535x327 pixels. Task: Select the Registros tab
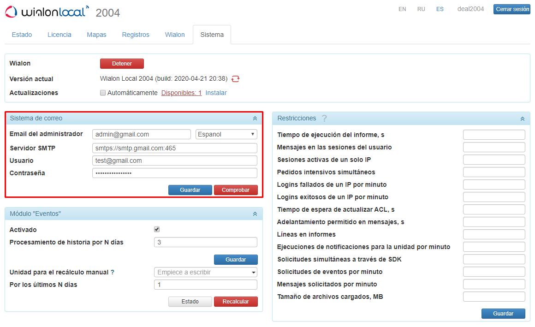point(135,34)
